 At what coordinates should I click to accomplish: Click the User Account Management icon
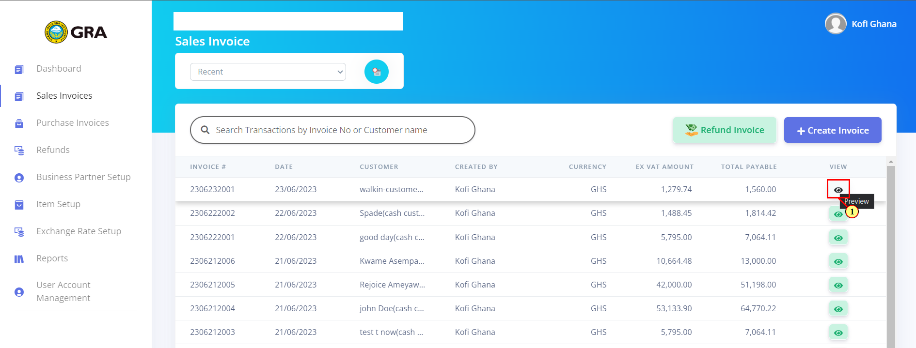[x=19, y=292]
